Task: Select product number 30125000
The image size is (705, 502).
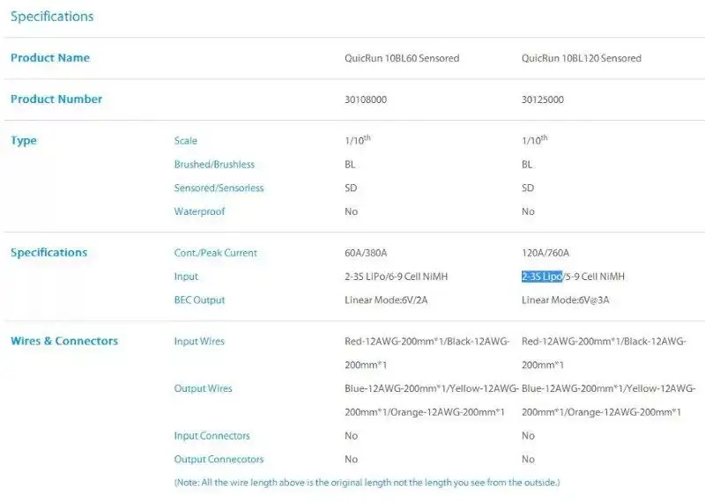Action: (x=543, y=100)
